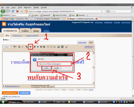
Task: Click the insert link icon in editor toolbar
Action: point(31,47)
